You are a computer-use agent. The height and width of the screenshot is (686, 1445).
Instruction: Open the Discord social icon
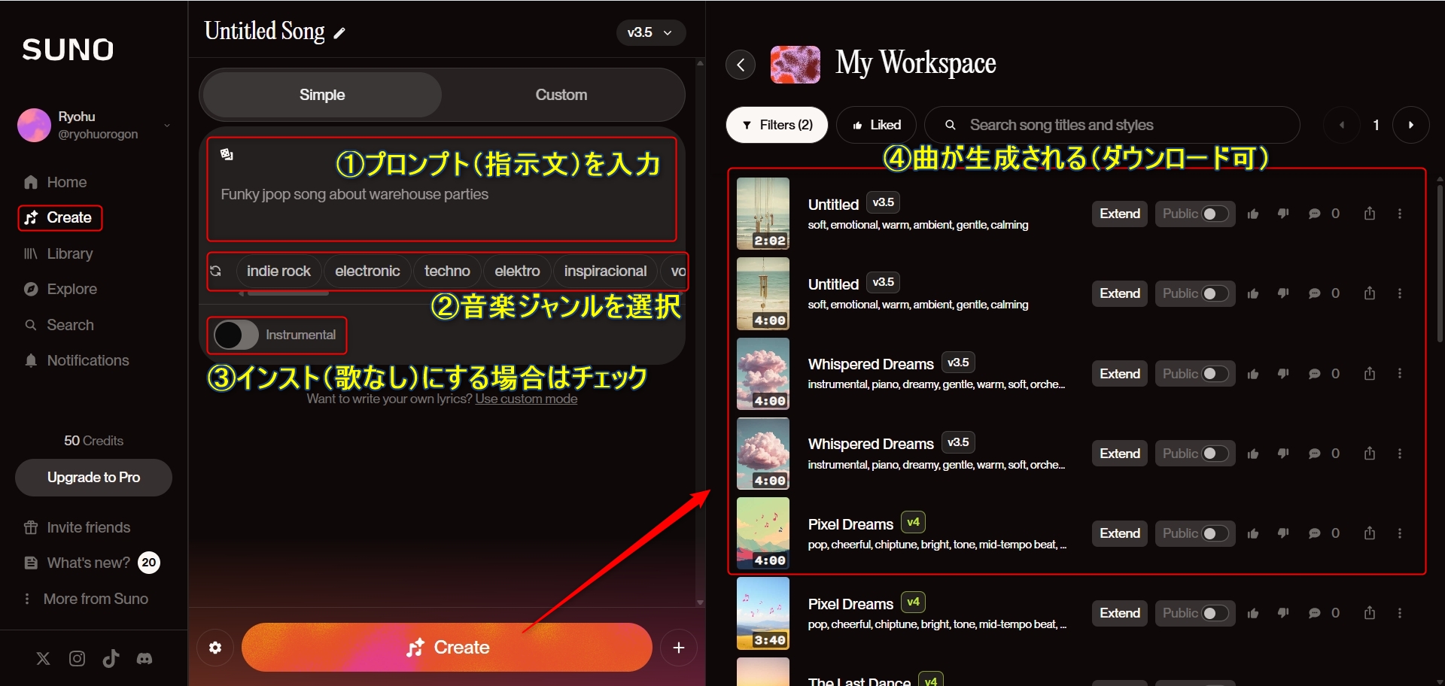click(x=144, y=659)
